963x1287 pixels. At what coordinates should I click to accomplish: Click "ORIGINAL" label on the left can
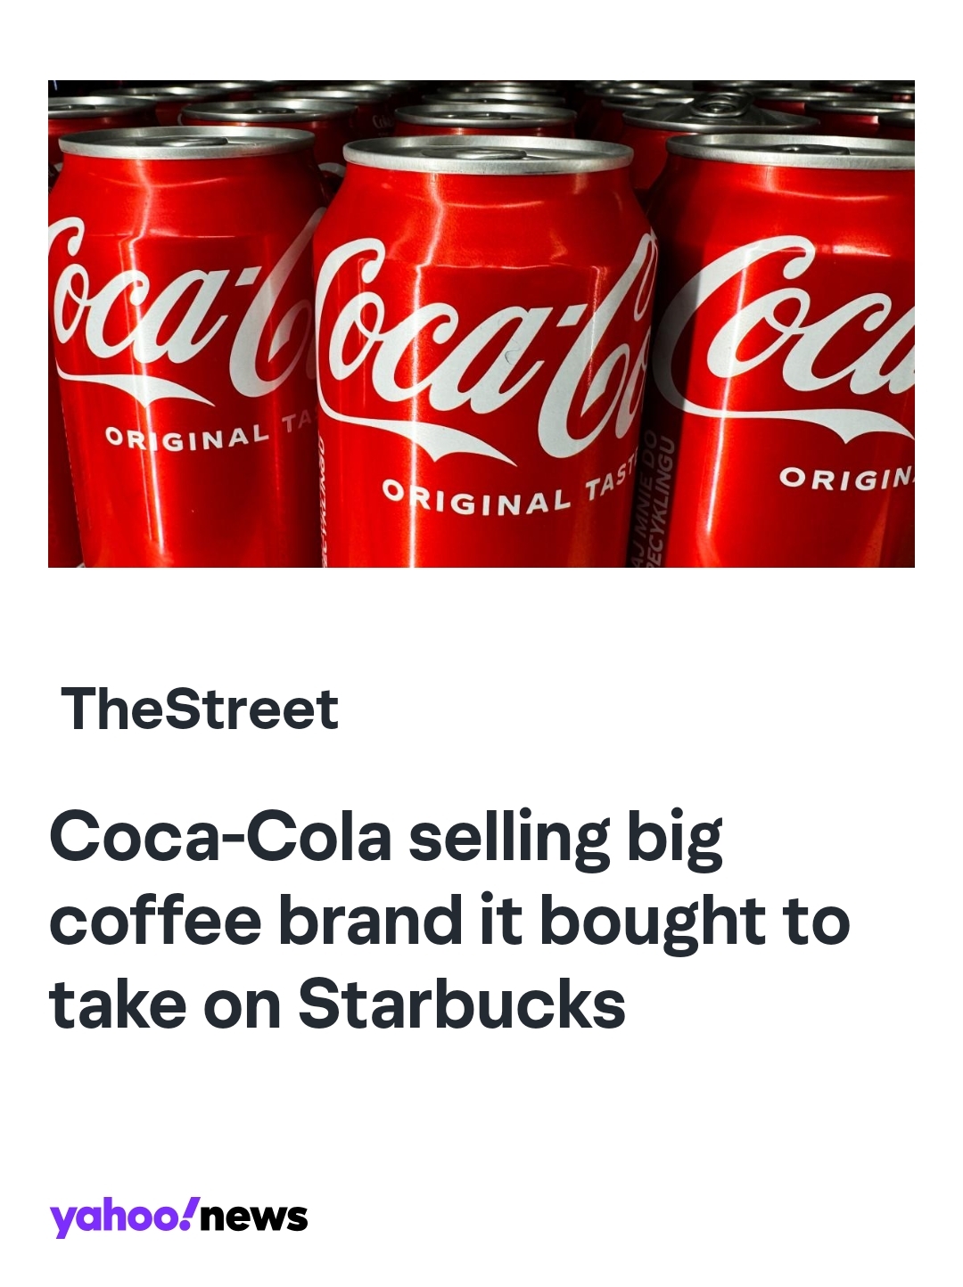(189, 437)
